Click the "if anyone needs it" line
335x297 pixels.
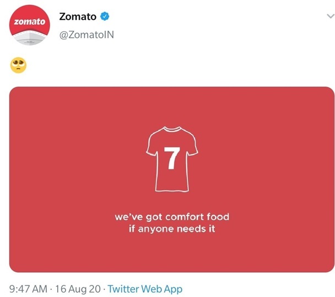(172, 229)
